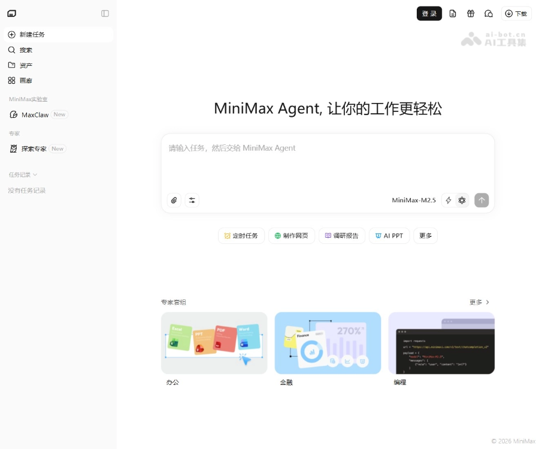Select the AI PPT quick task
Screen dimensions: 539x449
tap(389, 235)
